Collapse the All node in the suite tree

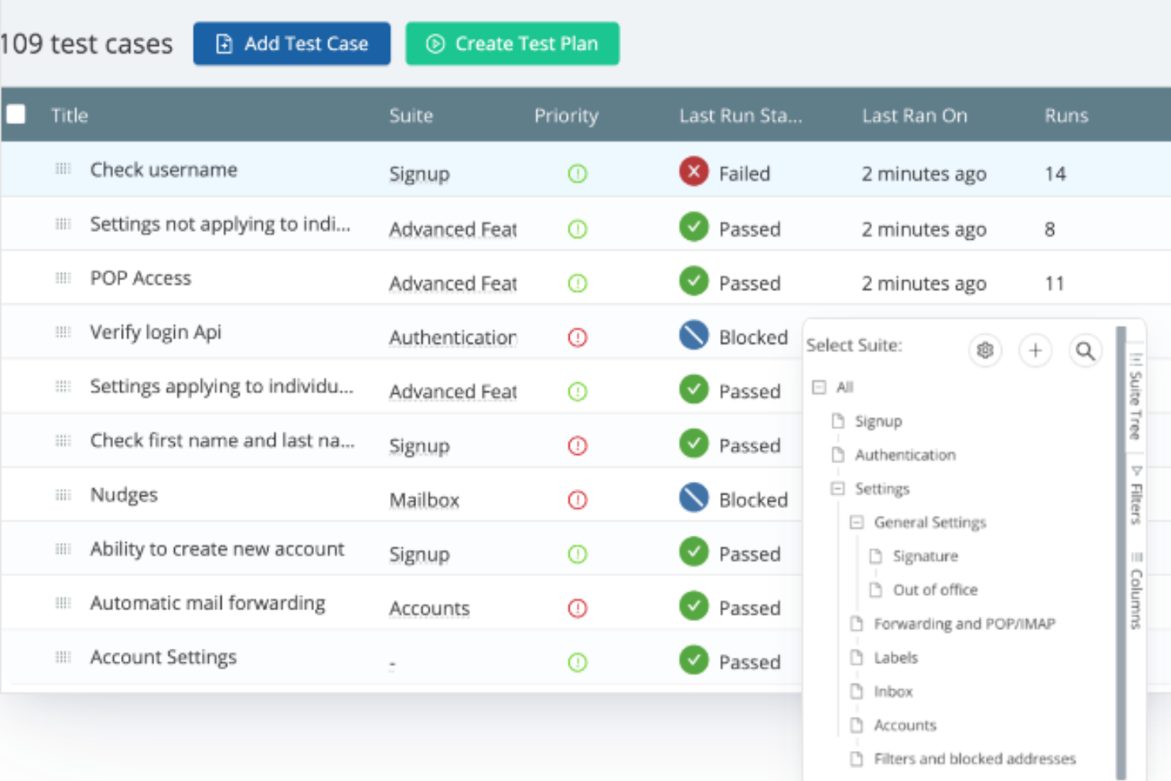(818, 387)
